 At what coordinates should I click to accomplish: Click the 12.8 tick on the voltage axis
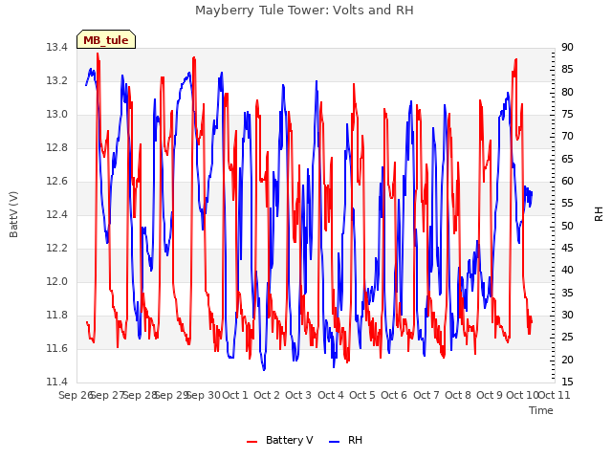tap(56, 148)
